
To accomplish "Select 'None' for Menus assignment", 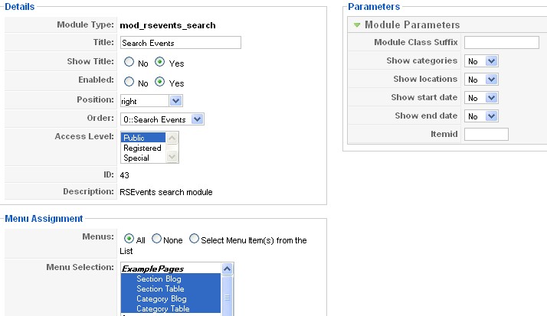I will pyautogui.click(x=157, y=239).
